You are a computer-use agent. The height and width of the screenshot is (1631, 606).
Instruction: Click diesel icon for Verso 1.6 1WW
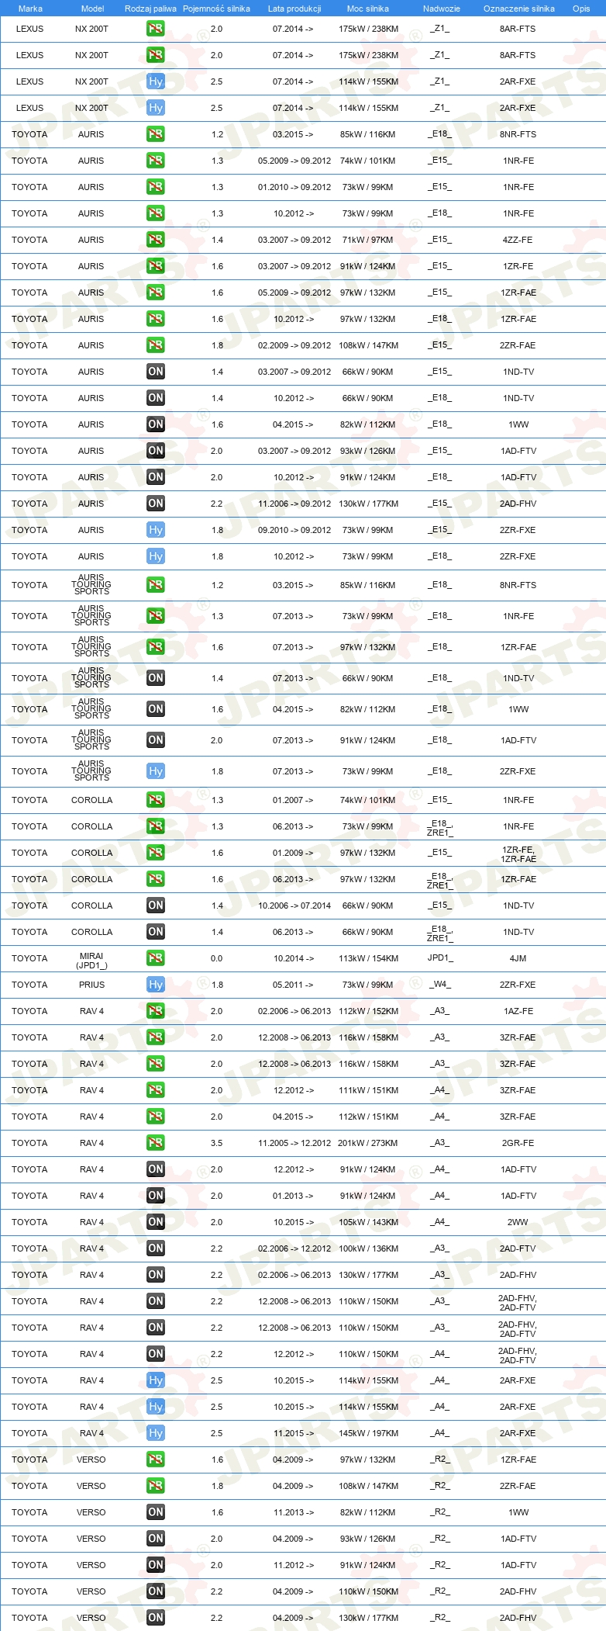coord(156,1512)
